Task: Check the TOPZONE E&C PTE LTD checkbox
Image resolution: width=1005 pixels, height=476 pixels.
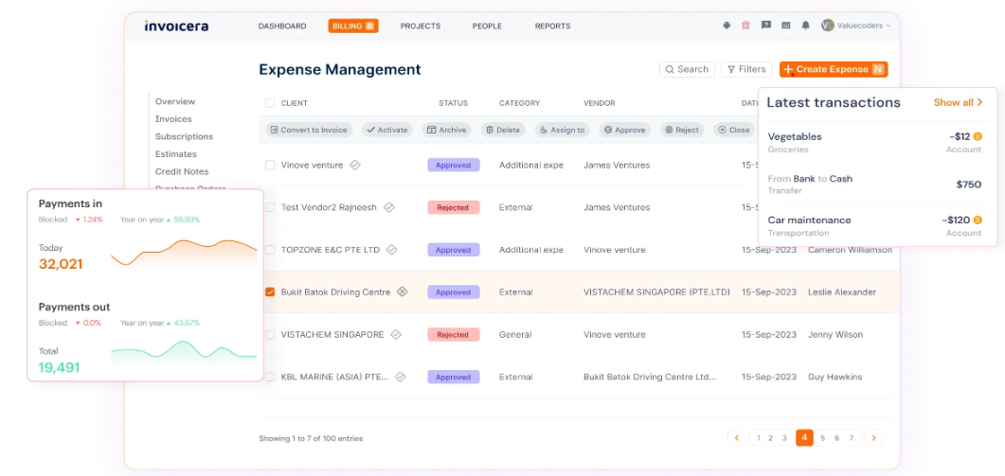Action: tap(270, 249)
